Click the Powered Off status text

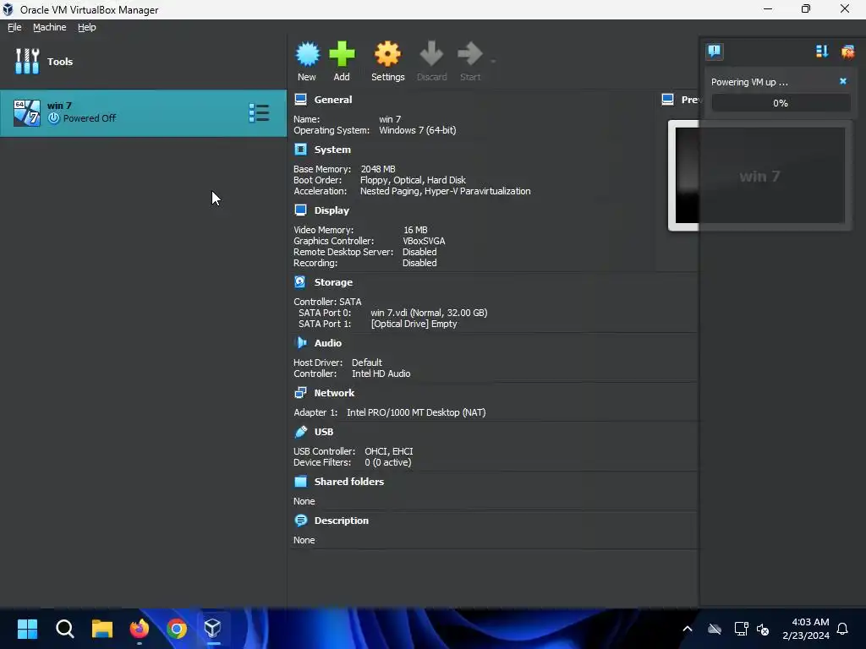tap(90, 118)
